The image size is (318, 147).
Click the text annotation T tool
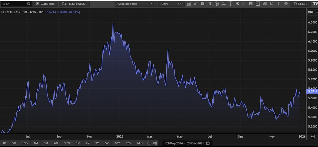pos(230,4)
